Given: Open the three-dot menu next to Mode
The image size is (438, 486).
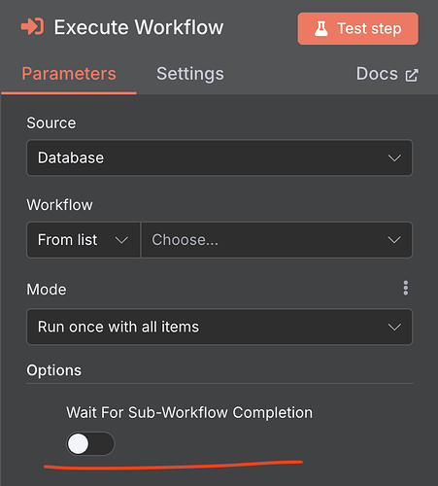Looking at the screenshot, I should 405,288.
